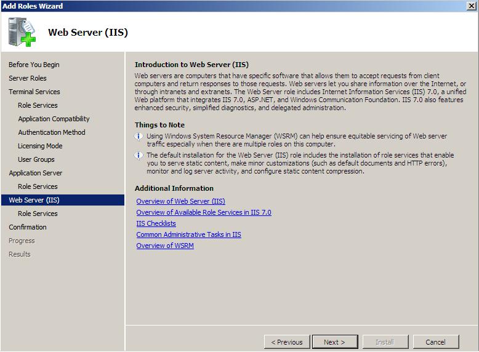Close the Add Roles Wizard window
Screen dimensions: 479x352
472,6
